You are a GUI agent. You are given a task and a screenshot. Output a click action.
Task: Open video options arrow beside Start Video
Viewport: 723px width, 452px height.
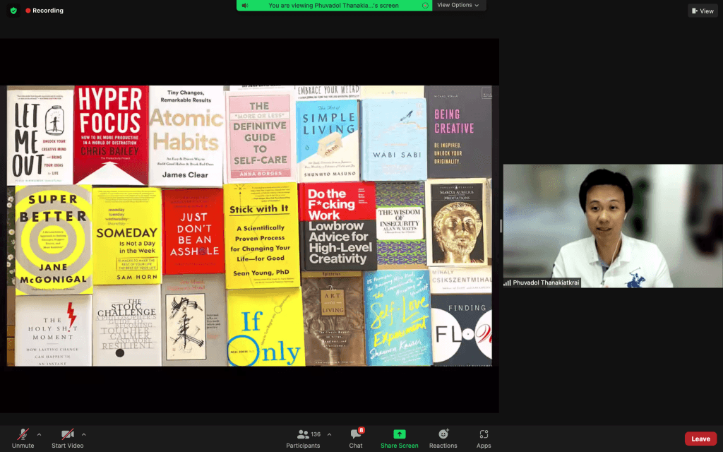(84, 434)
